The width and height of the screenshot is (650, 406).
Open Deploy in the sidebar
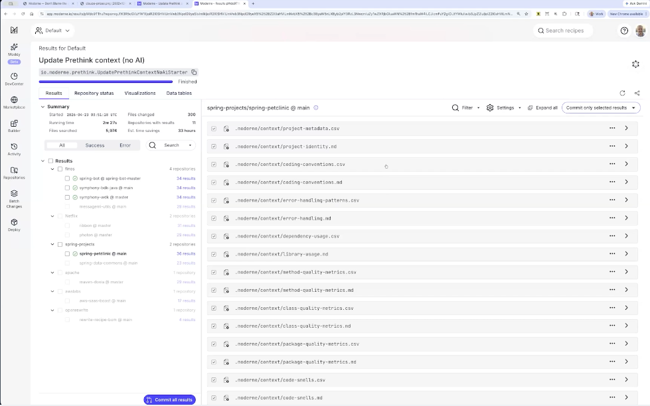coord(14,224)
